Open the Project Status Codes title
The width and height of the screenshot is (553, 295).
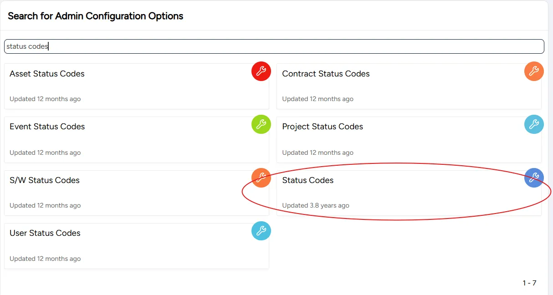coord(323,127)
